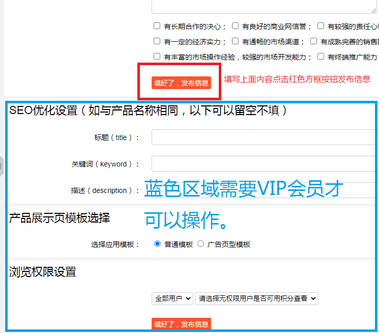Expand the 请选择无权限用户是否可用积分查看 dropdown
This screenshot has width=379, height=333.
tap(256, 298)
